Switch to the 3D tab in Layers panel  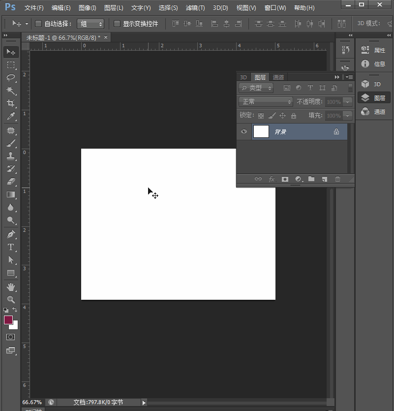coord(243,77)
